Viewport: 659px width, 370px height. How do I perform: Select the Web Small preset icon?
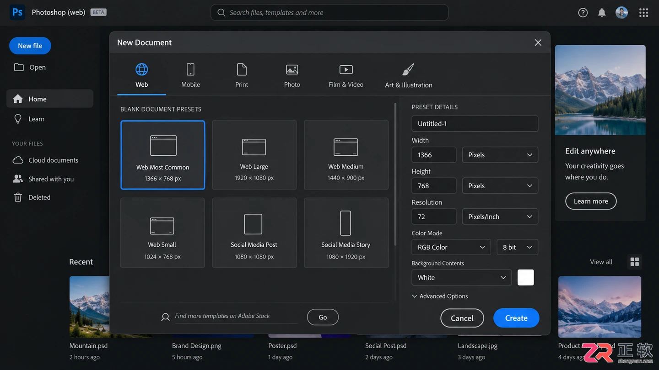pos(162,226)
